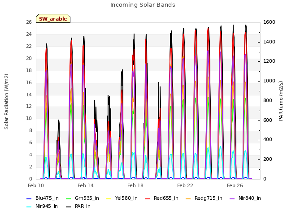Click the Redg715_in legend label
This screenshot has height=215, width=287.
pos(208,198)
